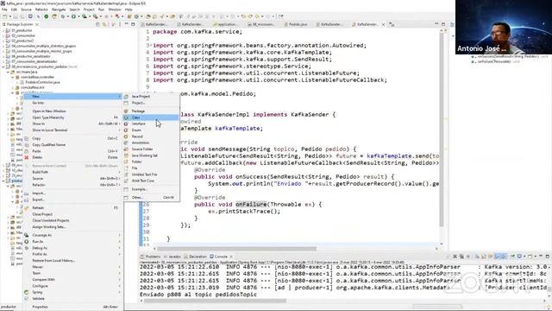Viewport: 552px width, 311px height.
Task: Switch to the Problems tab
Action: 151,257
